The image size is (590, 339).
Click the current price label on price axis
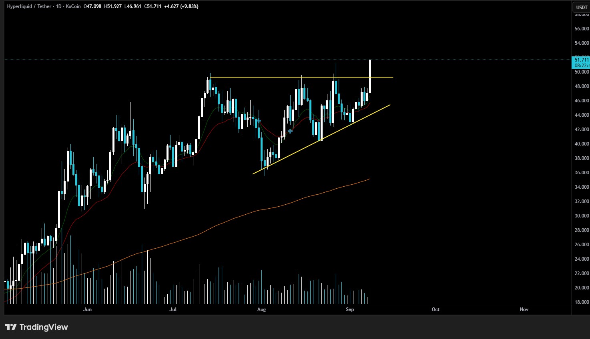pos(581,62)
